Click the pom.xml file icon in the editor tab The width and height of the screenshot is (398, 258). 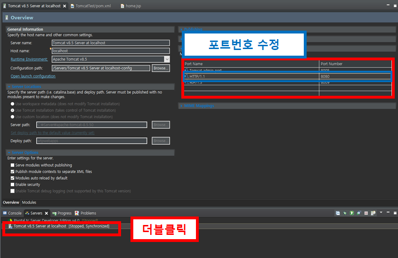(73, 6)
